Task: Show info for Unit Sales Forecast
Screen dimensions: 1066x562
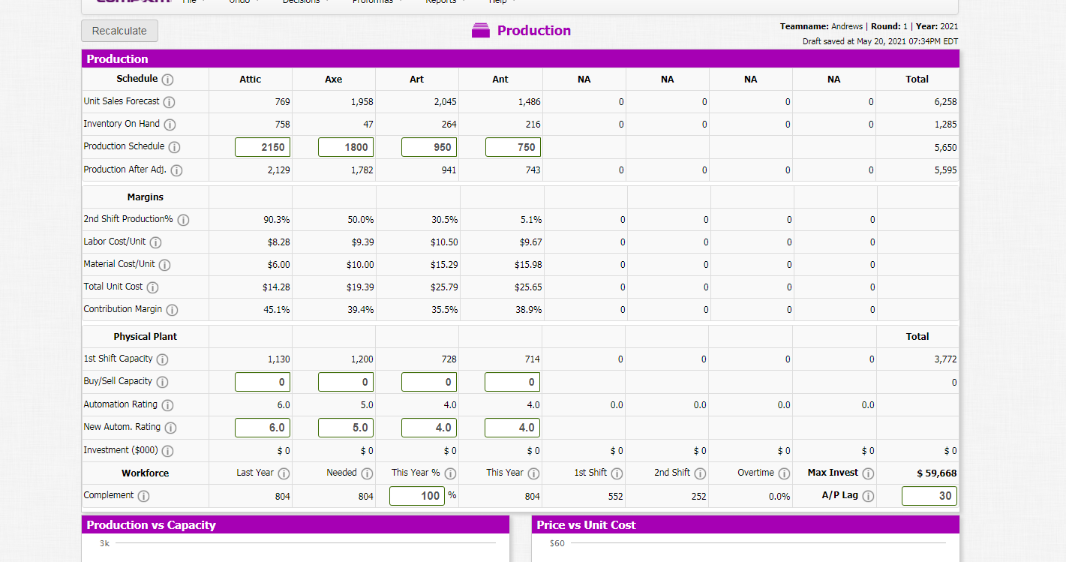Action: (170, 102)
